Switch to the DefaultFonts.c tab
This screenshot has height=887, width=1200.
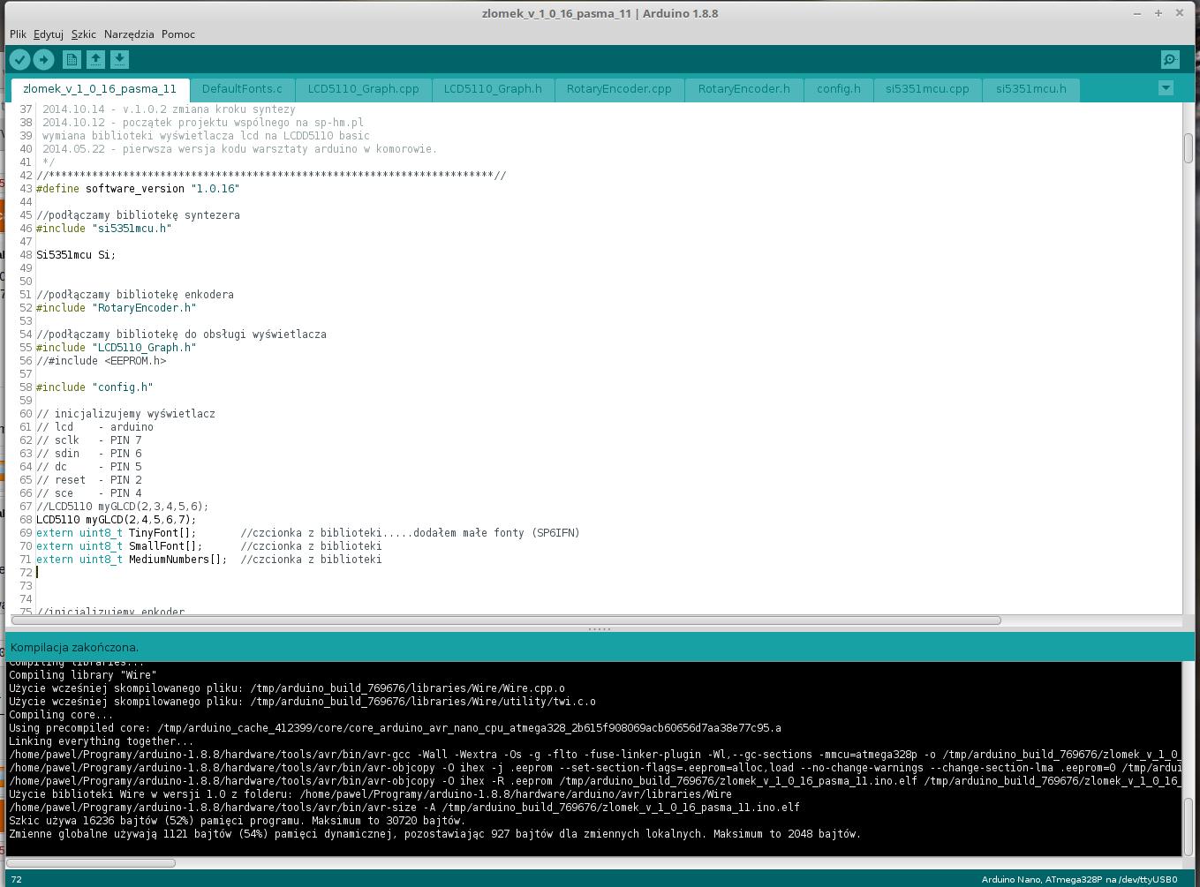242,89
